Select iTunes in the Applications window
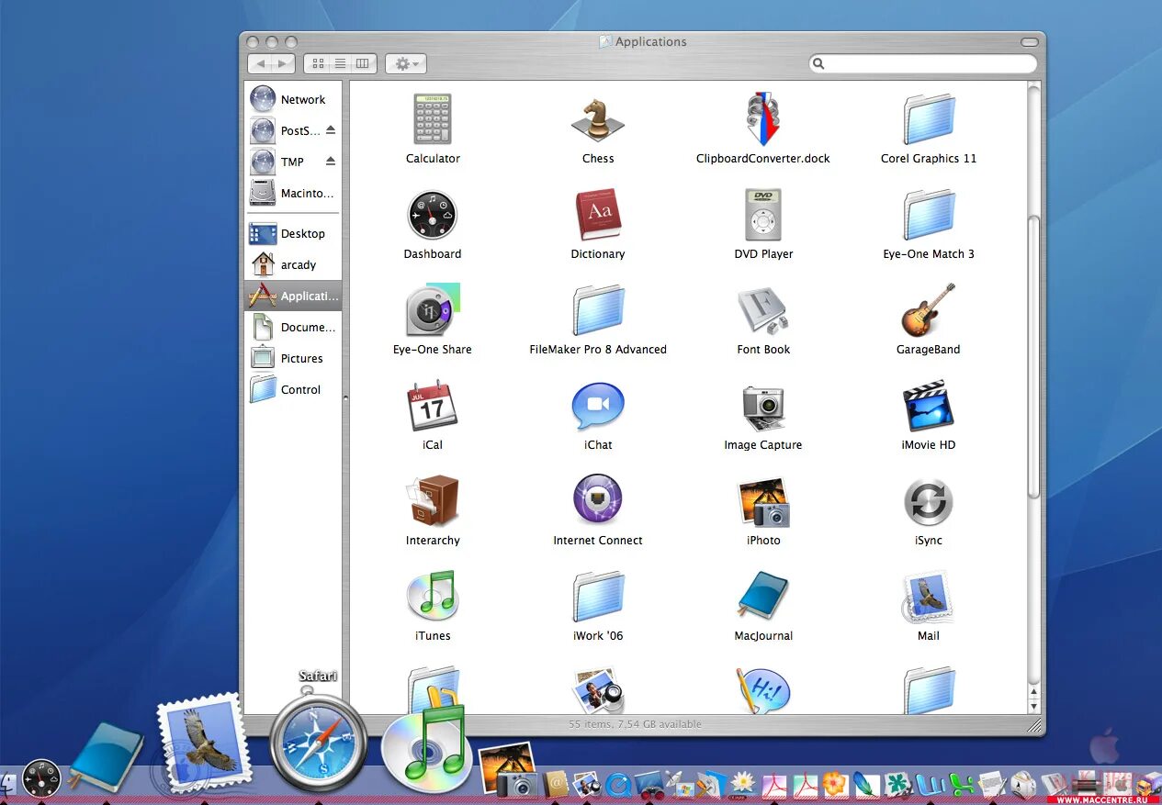The image size is (1162, 805). [432, 596]
